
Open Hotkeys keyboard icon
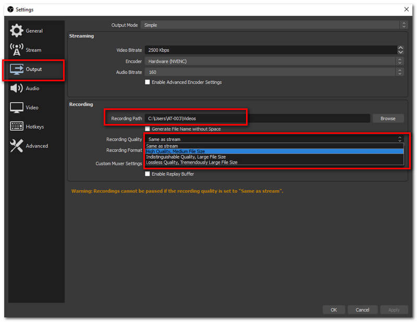tap(17, 127)
